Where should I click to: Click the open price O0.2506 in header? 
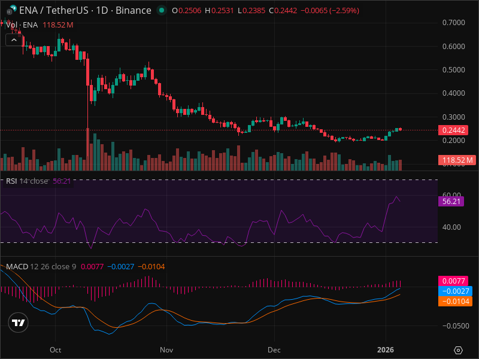pyautogui.click(x=187, y=11)
